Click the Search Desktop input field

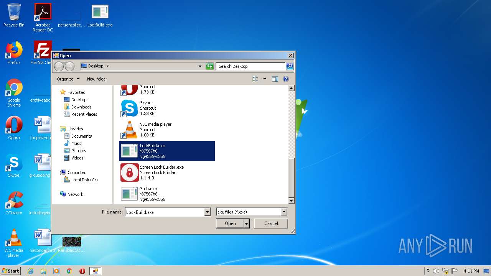251,66
